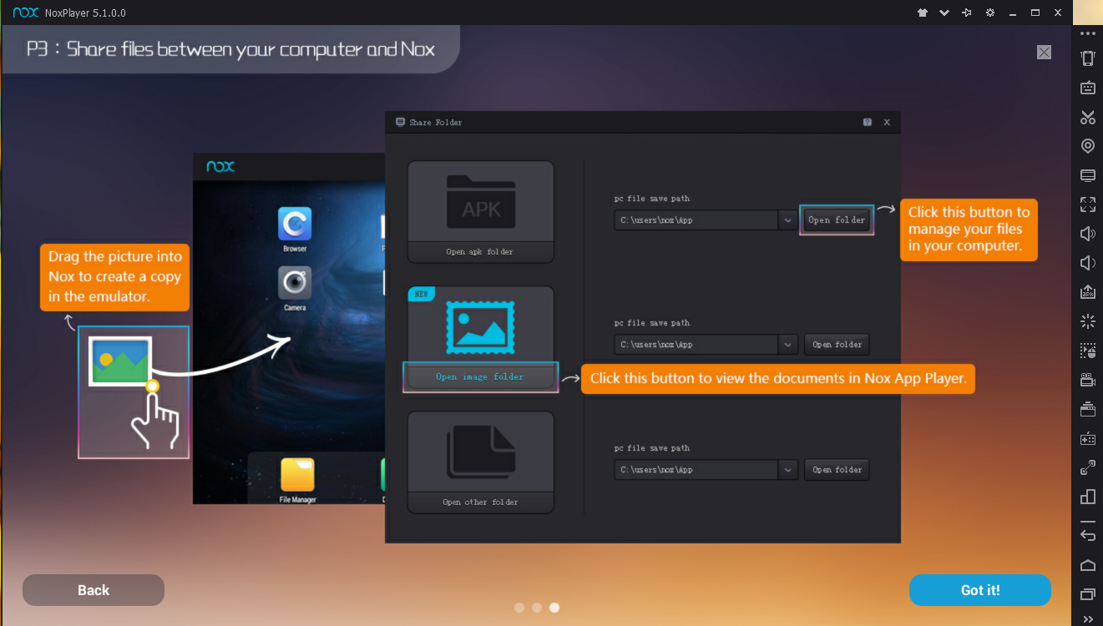Open the File Manager app icon
The height and width of the screenshot is (626, 1103).
(x=297, y=475)
